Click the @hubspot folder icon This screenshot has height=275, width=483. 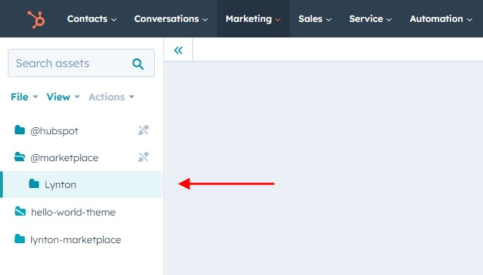[x=20, y=130]
